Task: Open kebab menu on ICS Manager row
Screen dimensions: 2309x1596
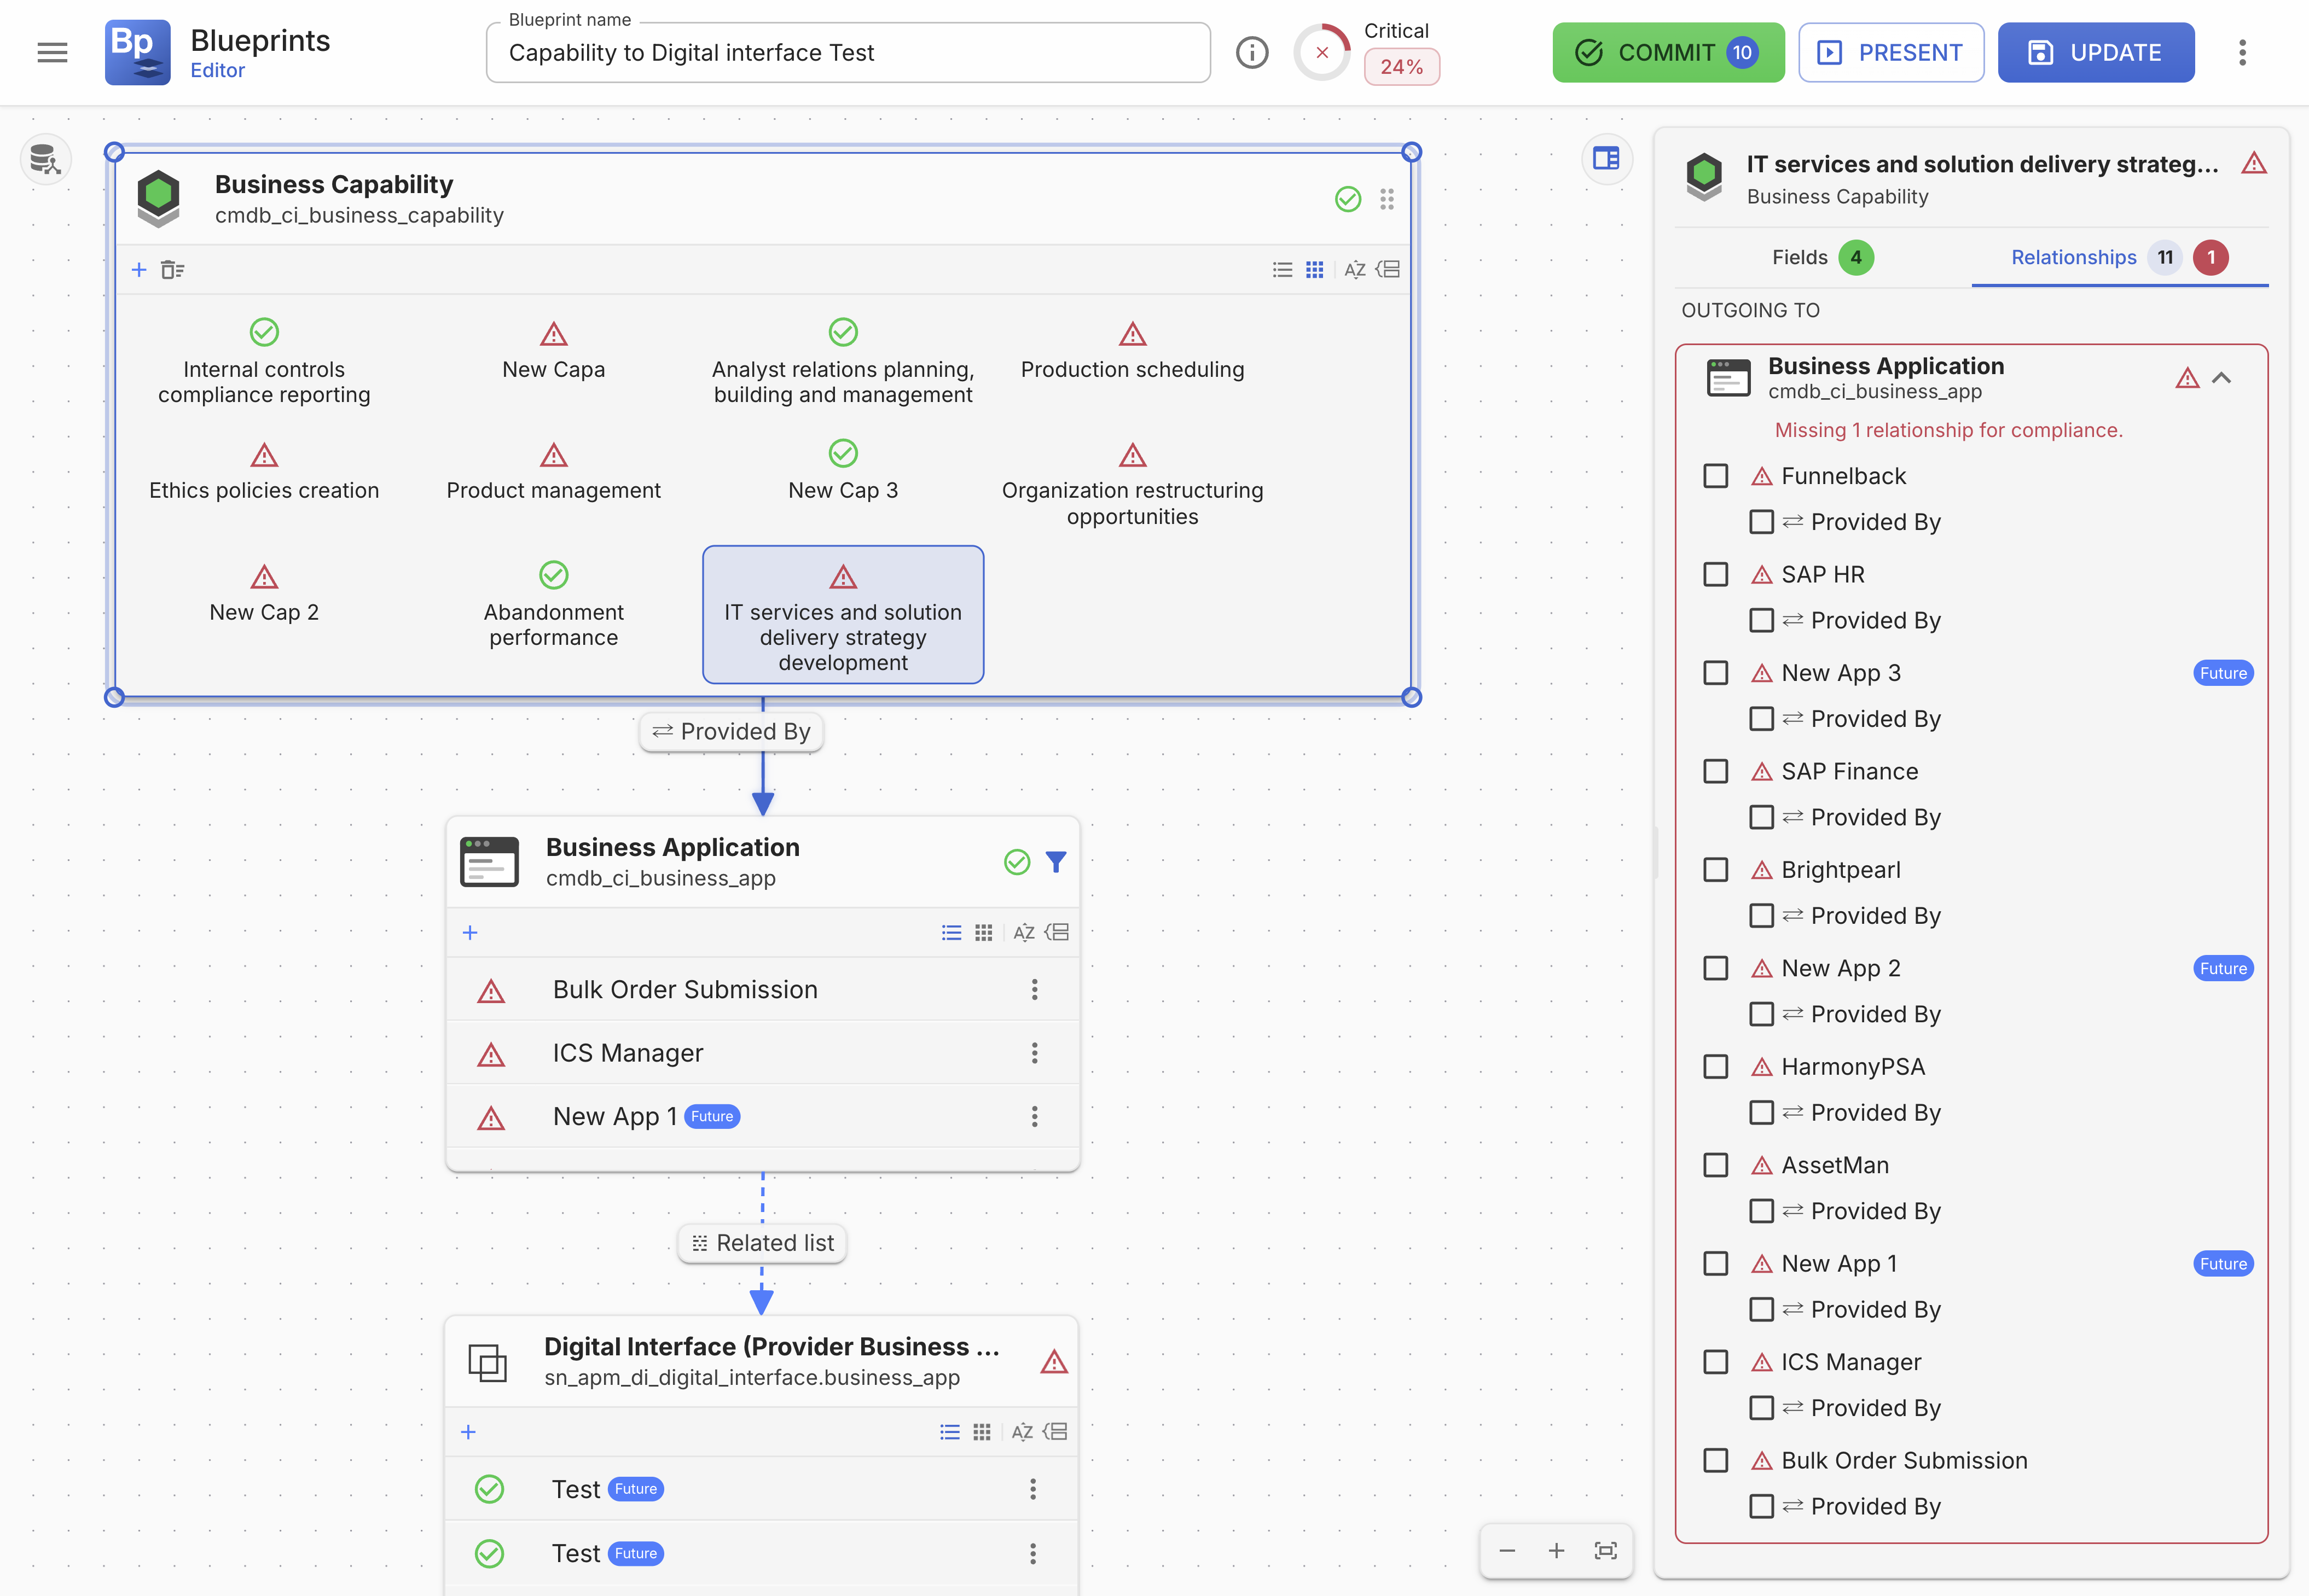Action: click(x=1035, y=1053)
